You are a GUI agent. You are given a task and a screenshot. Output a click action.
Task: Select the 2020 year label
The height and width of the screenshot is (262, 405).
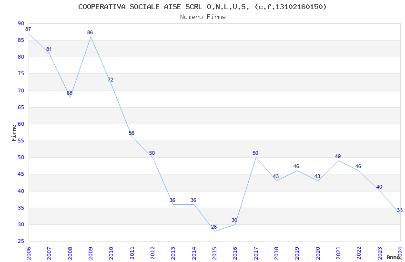pyautogui.click(x=318, y=253)
